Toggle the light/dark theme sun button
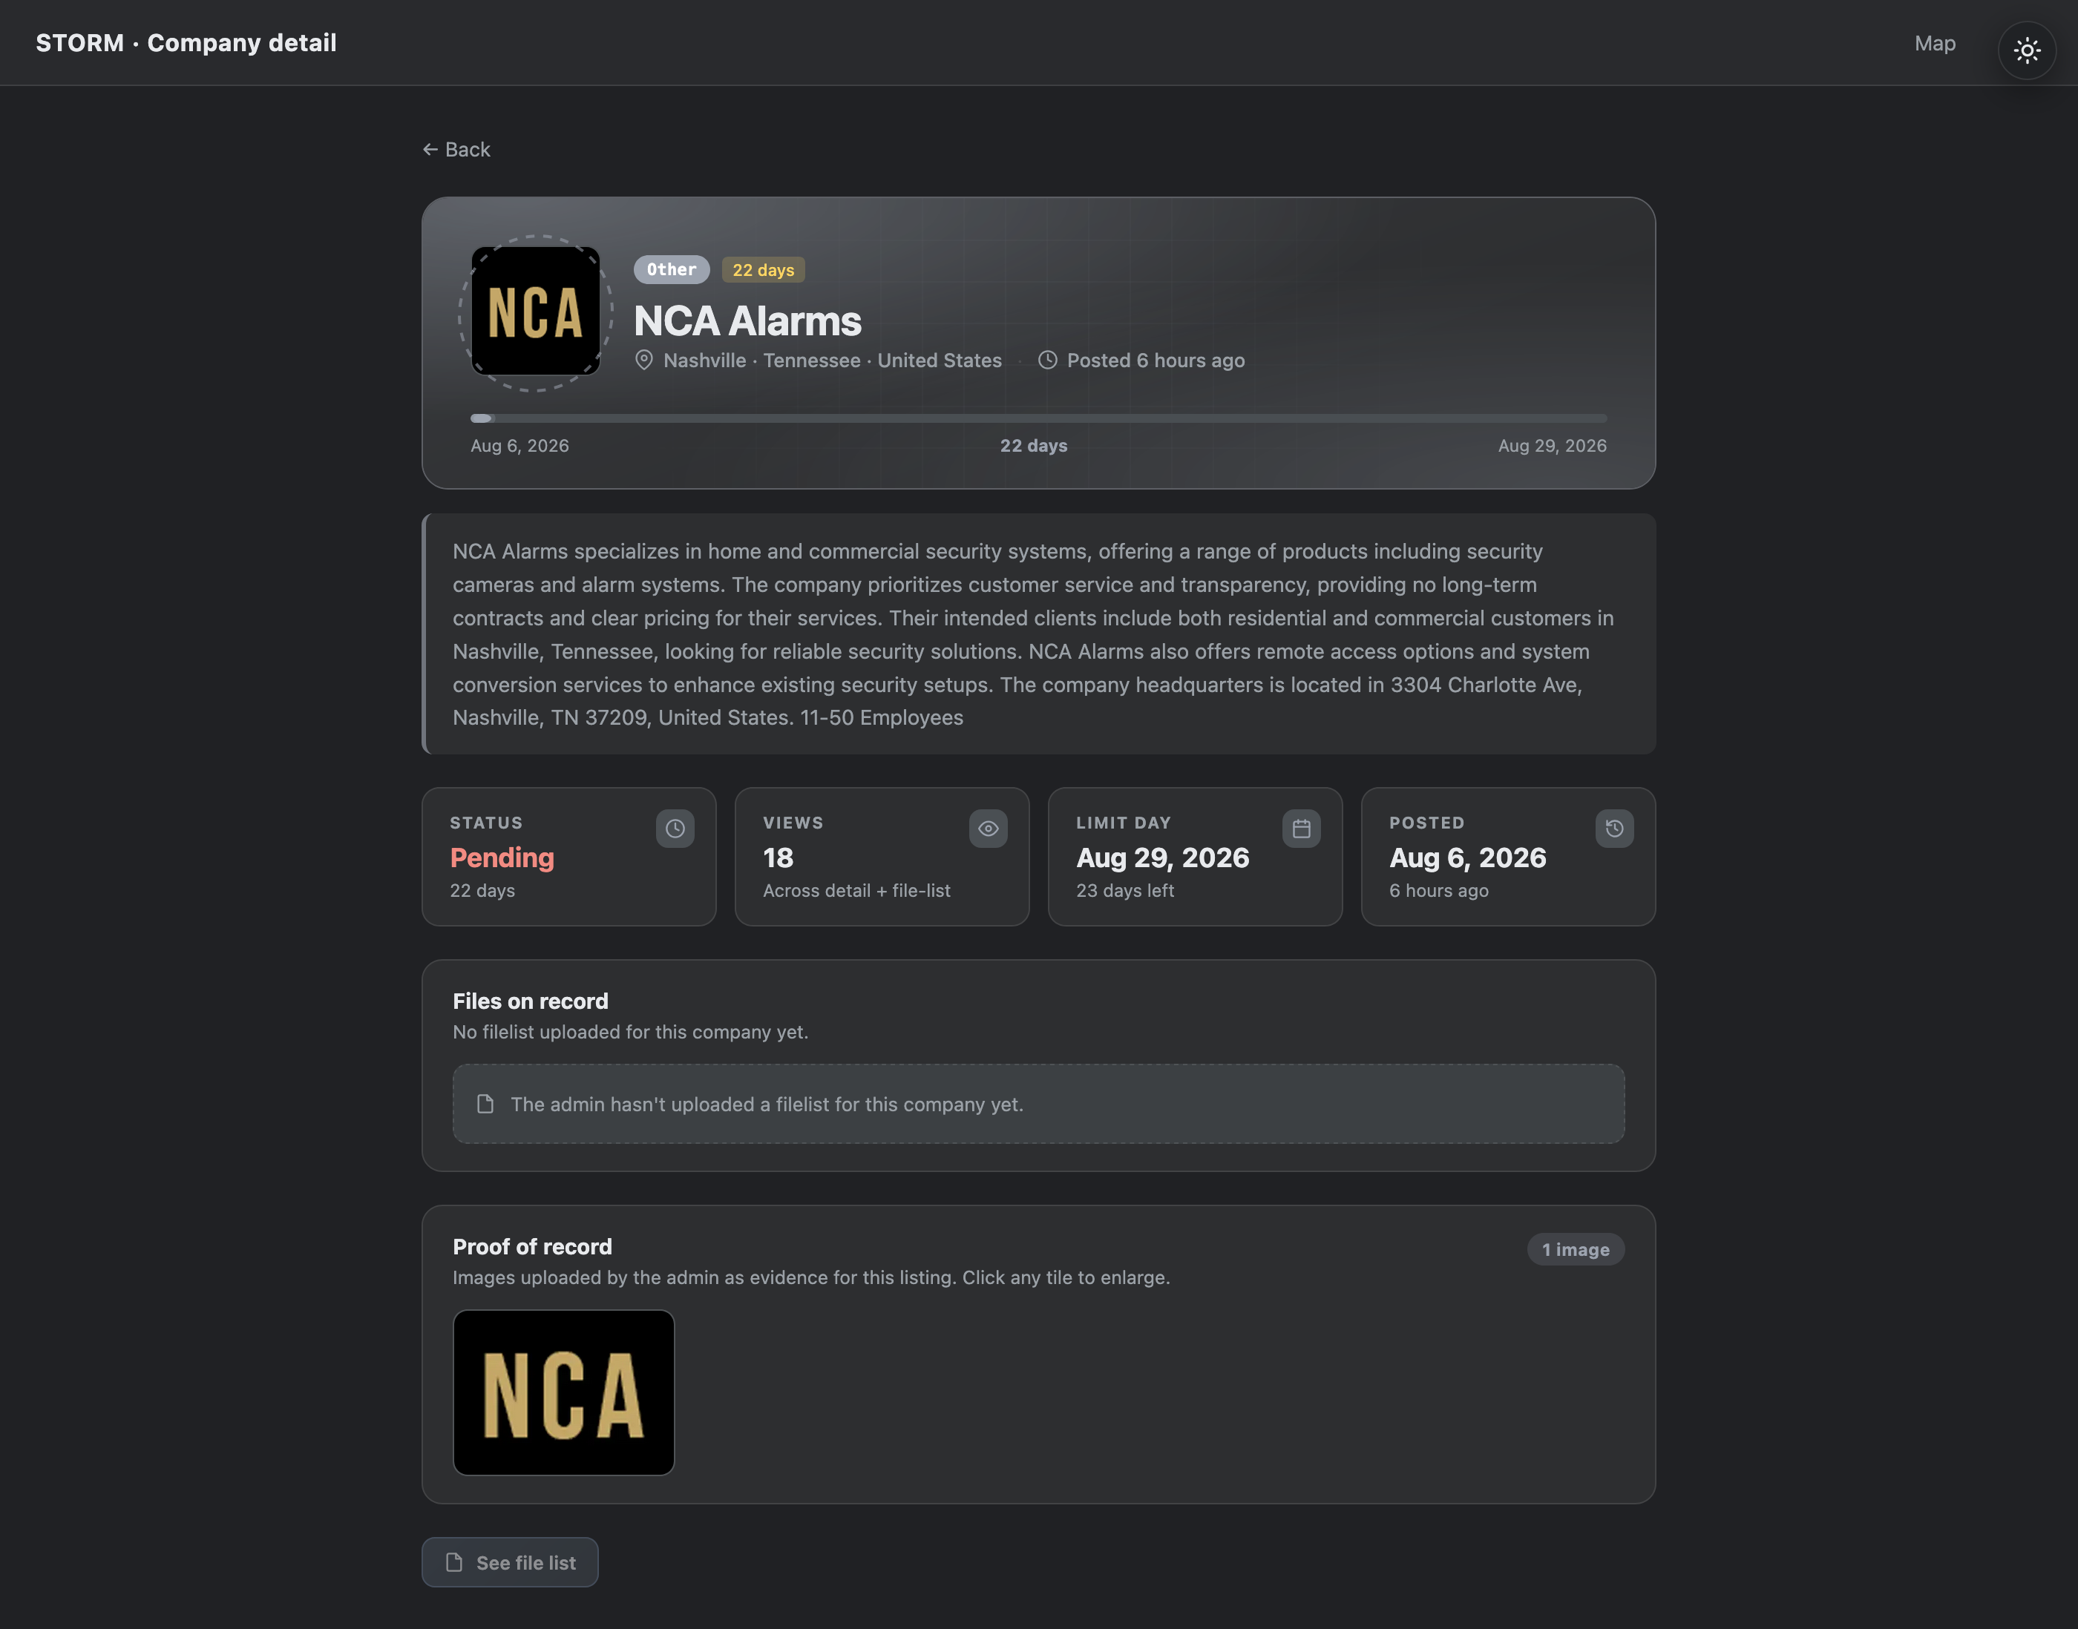The height and width of the screenshot is (1629, 2078). click(x=2027, y=50)
